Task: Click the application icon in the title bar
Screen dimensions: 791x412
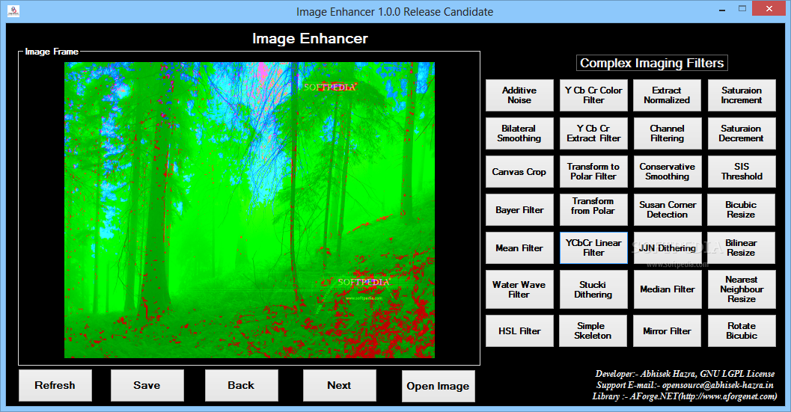Action: pyautogui.click(x=13, y=11)
